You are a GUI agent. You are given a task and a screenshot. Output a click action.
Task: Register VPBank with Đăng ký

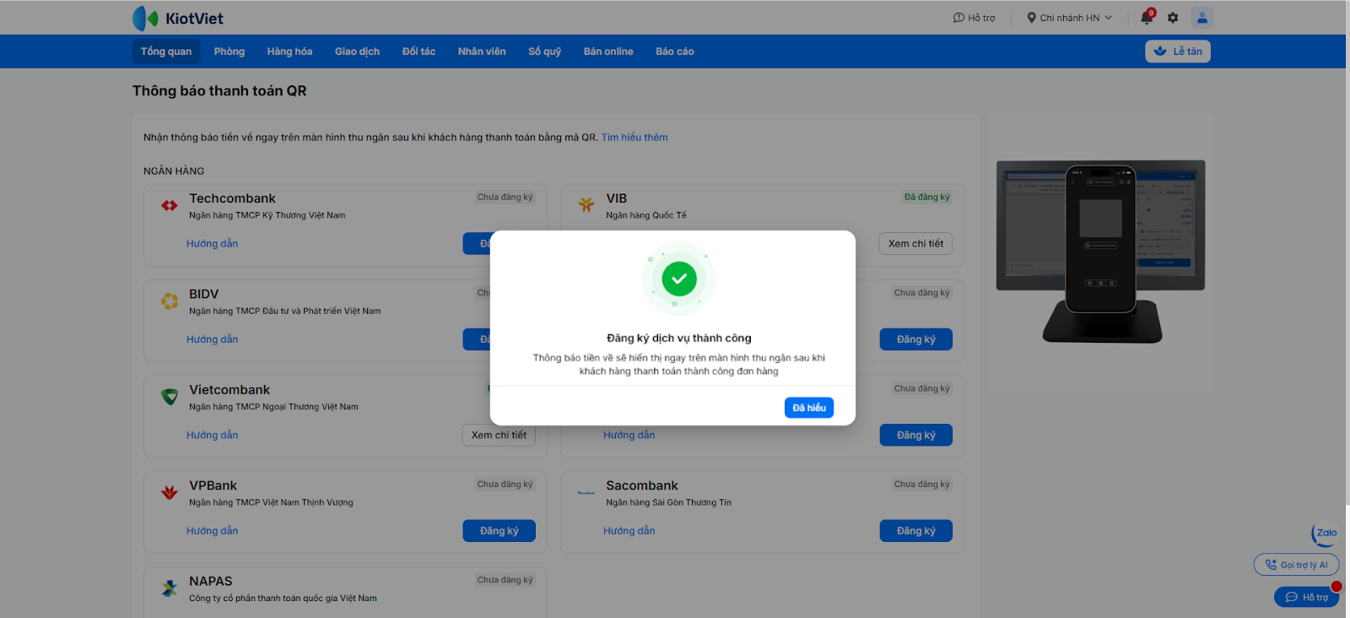(x=499, y=531)
